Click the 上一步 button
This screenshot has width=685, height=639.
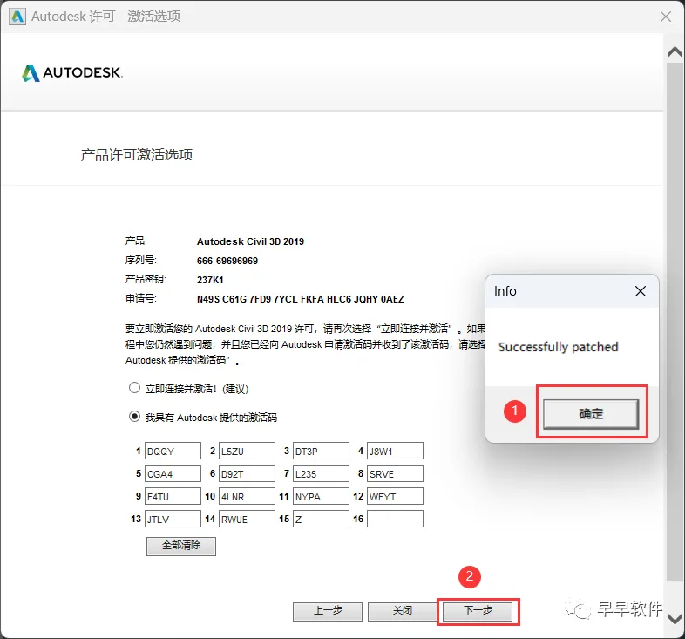pos(328,611)
